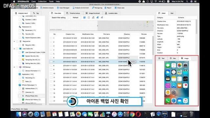Open the Hex preview tab
210x118 pixels.
173,58
